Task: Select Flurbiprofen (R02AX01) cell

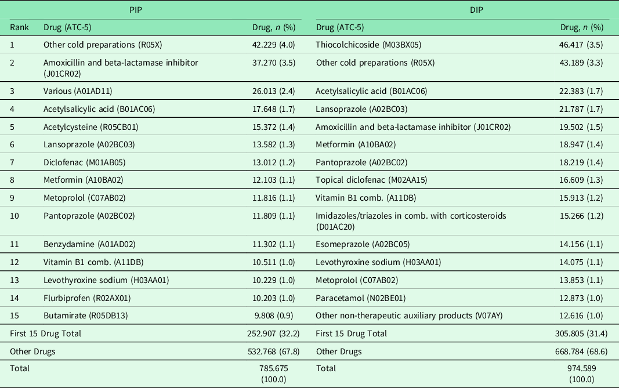Action: (88, 298)
